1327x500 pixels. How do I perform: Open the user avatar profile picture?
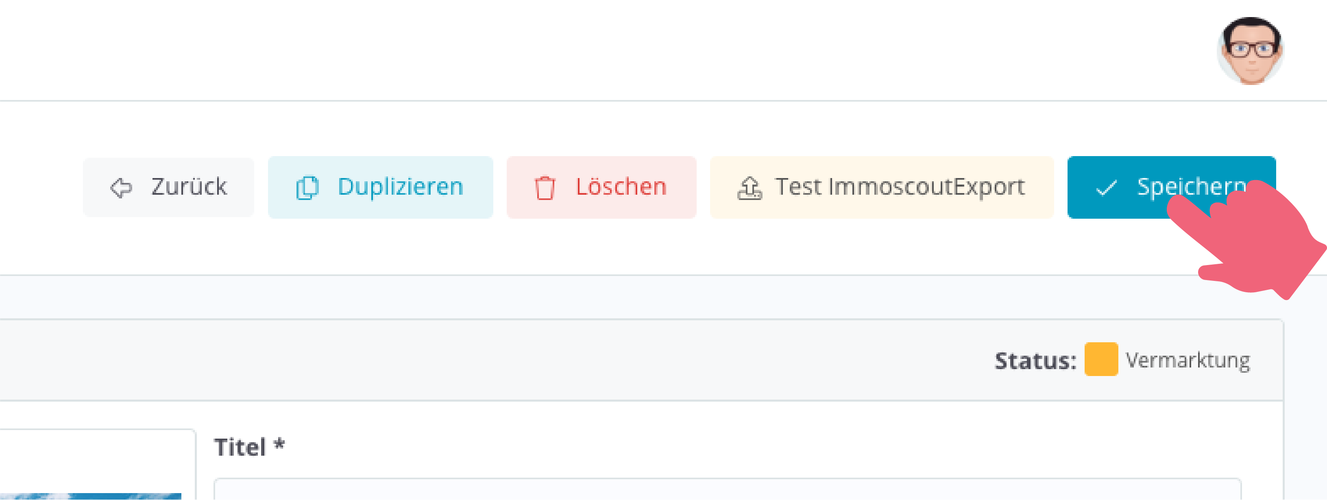[x=1250, y=50]
